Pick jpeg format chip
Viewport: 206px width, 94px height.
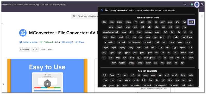pyautogui.click(x=148, y=37)
